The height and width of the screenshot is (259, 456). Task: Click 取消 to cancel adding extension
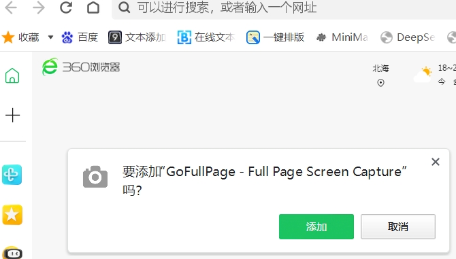[x=398, y=227]
